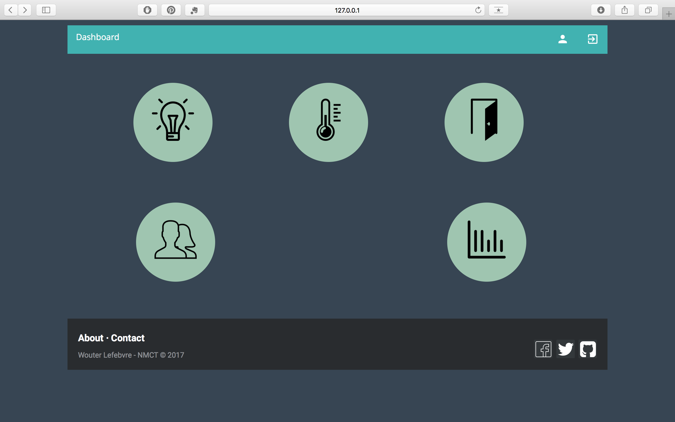This screenshot has width=675, height=422.
Task: Open the Contact link in footer
Action: [x=128, y=338]
